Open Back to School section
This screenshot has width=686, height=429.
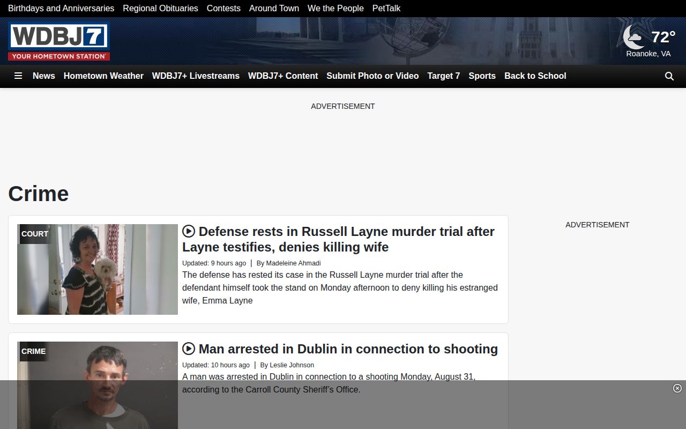coord(535,76)
